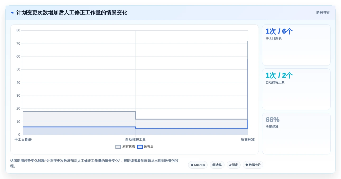Open the 1次 / 2个 自动排程工具 card
The width and height of the screenshot is (341, 179).
296,89
